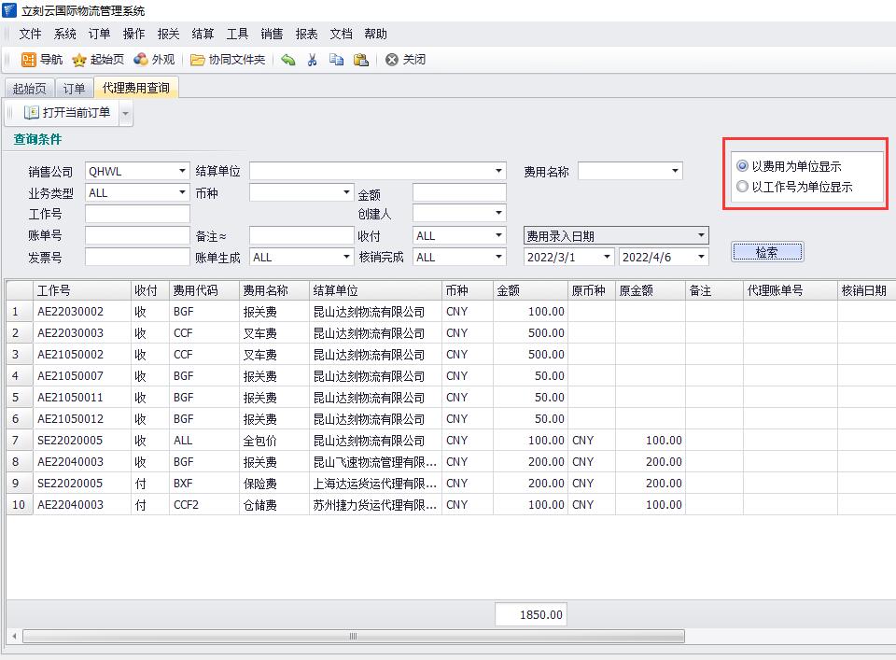Image resolution: width=896 pixels, height=660 pixels.
Task: Click the application logo in title bar
Action: pos(9,10)
